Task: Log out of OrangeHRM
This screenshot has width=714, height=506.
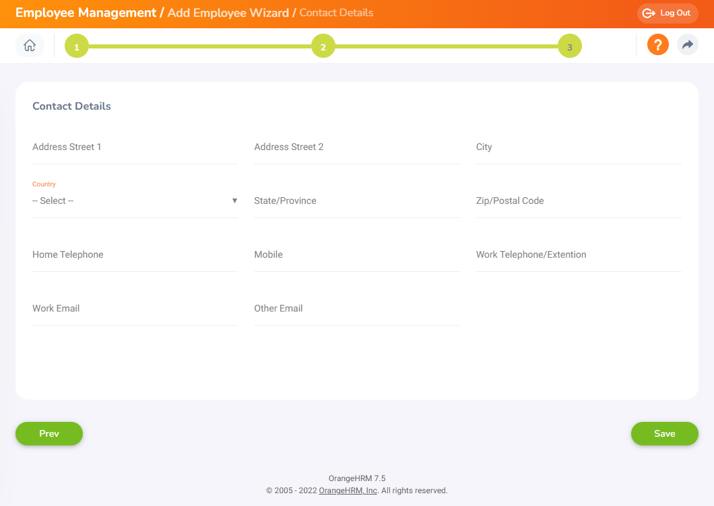Action: [667, 13]
